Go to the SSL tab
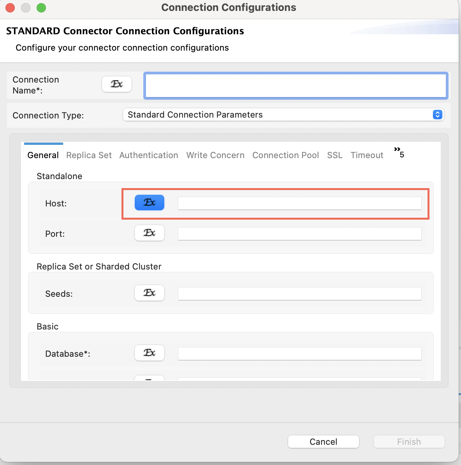 [x=335, y=155]
